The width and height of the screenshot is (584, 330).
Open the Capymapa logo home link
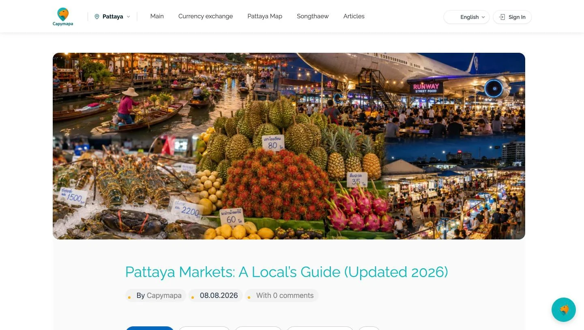63,17
